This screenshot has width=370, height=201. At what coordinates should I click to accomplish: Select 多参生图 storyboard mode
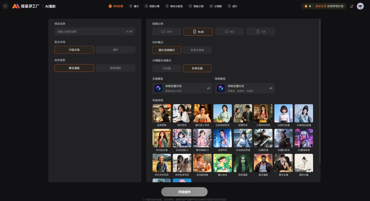tap(197, 68)
